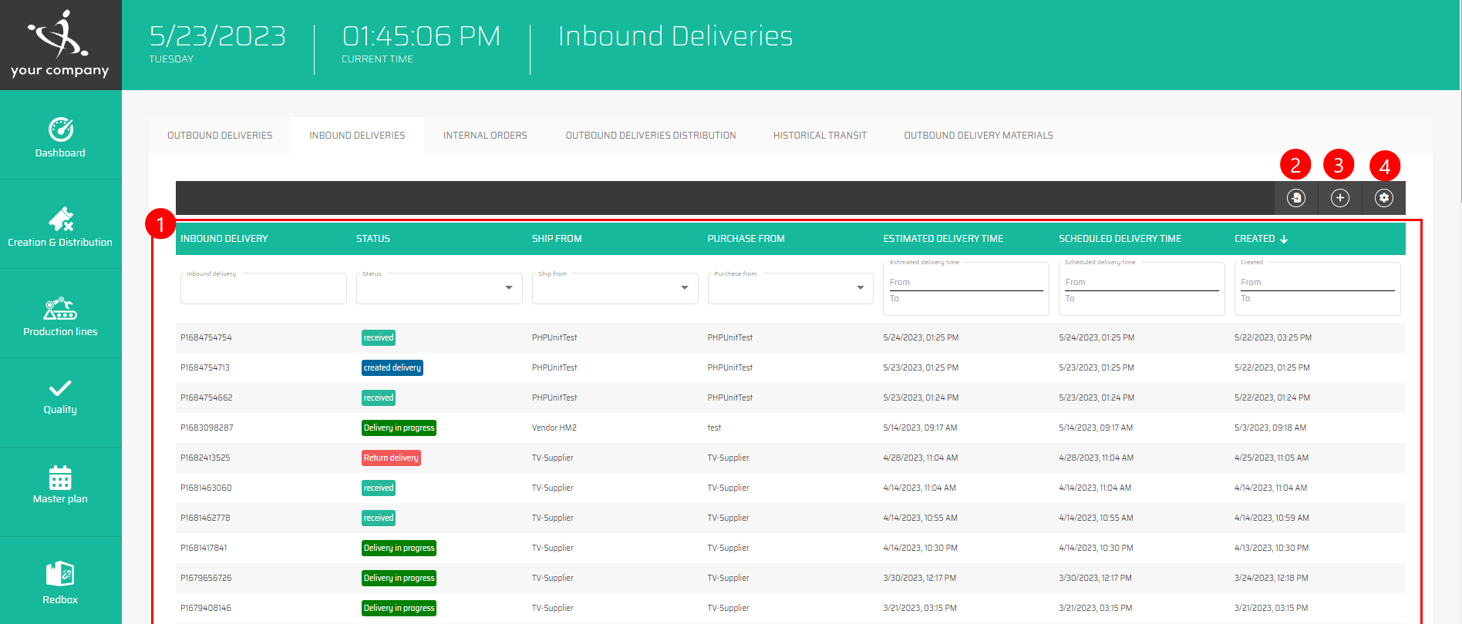
Task: Open table settings gear icon
Action: 1384,198
